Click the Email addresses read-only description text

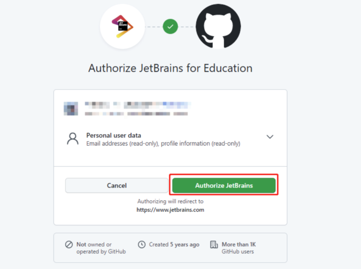click(163, 143)
